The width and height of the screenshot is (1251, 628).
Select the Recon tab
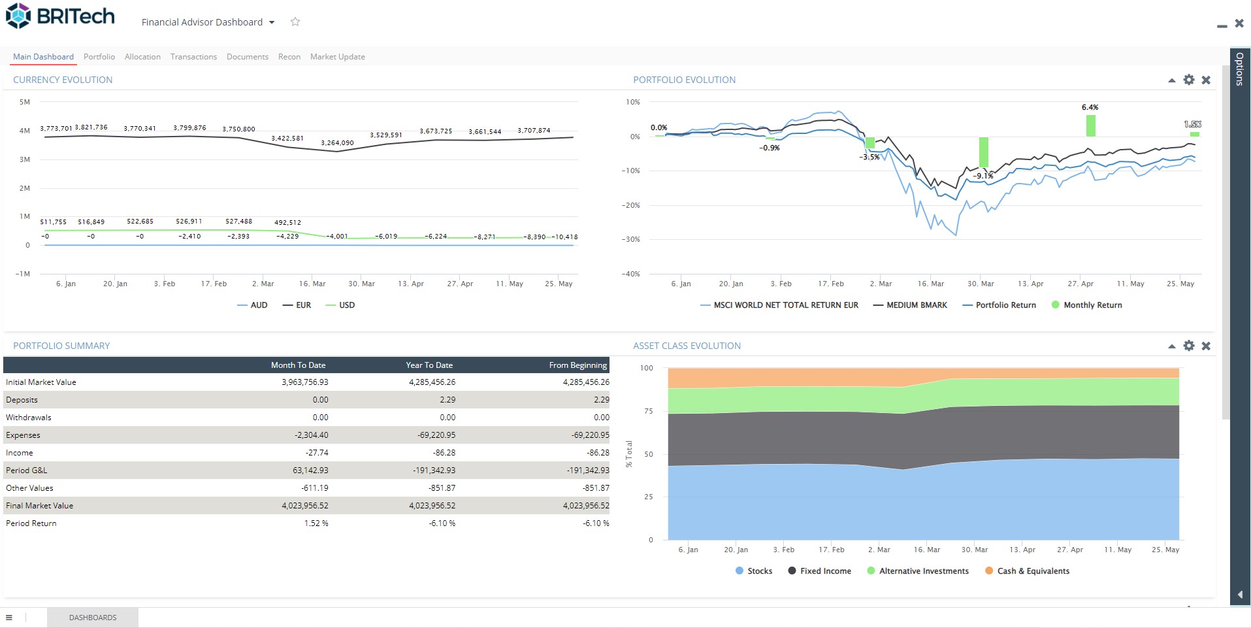(289, 57)
